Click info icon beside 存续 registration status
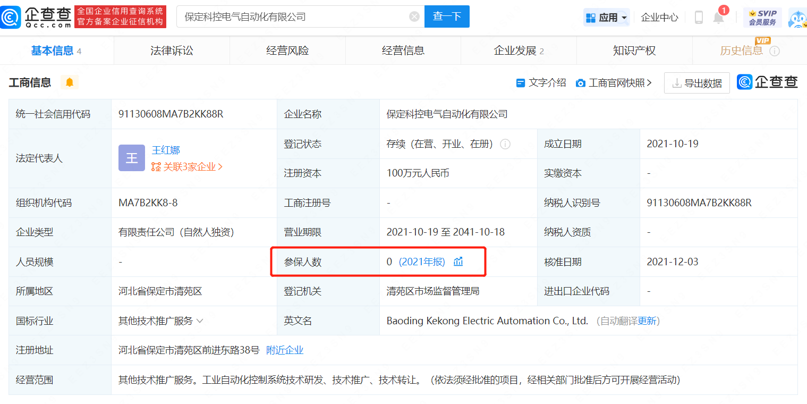 click(x=505, y=144)
